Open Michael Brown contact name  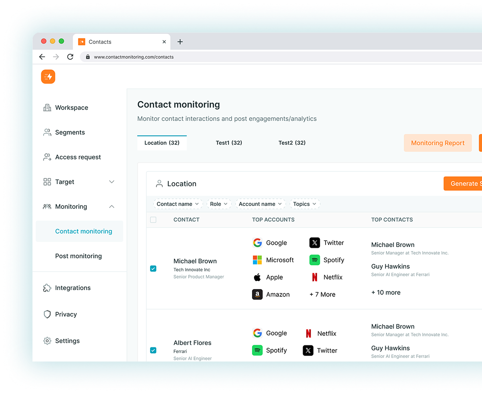(195, 261)
